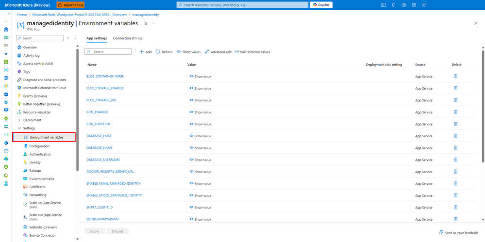Favorite this page with the star icon
Image resolution: width=485 pixels, height=242 pixels.
(146, 23)
